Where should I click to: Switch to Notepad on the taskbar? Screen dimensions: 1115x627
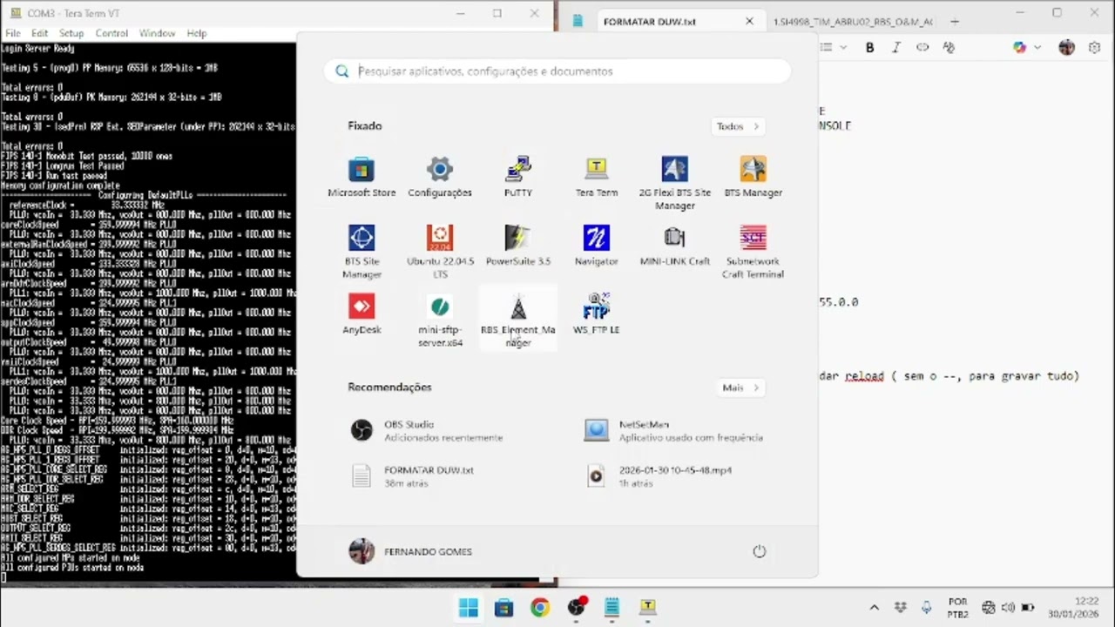click(612, 607)
